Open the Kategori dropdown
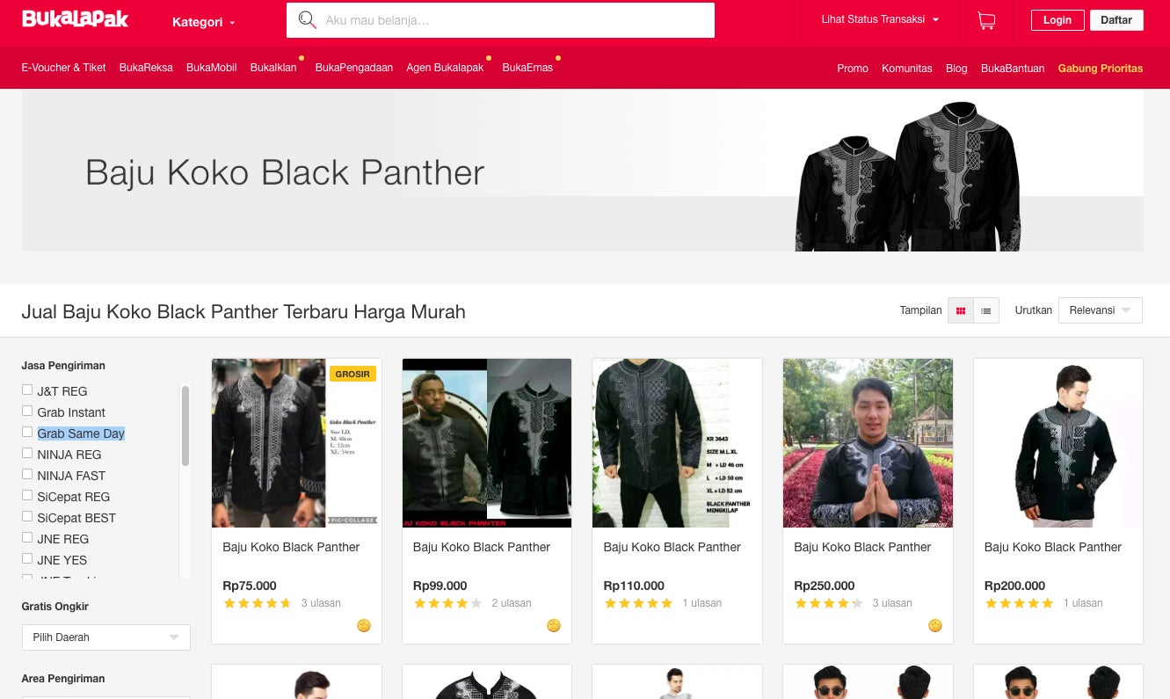 (204, 22)
